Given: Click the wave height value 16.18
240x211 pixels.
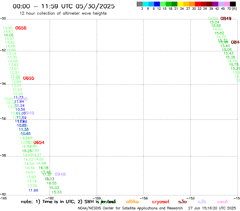Looking at the screenshot, I should (43, 168).
